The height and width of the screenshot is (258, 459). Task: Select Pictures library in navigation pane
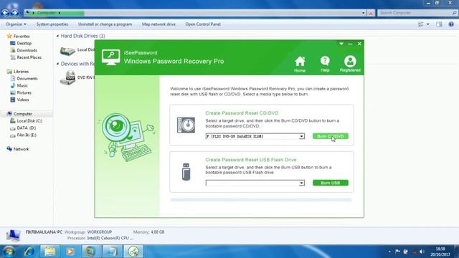[x=24, y=92]
